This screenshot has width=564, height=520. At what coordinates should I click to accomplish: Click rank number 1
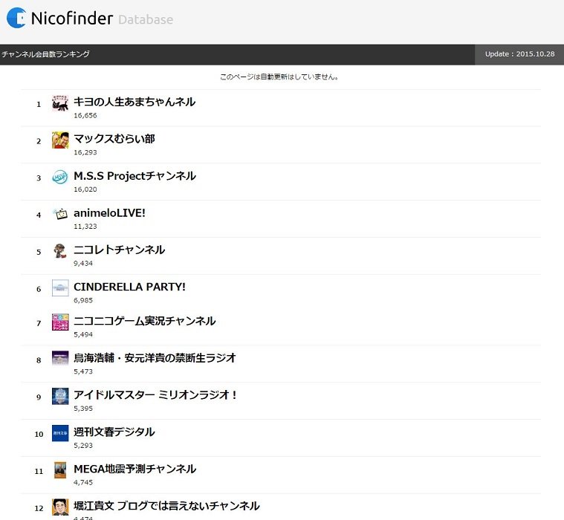coord(39,104)
